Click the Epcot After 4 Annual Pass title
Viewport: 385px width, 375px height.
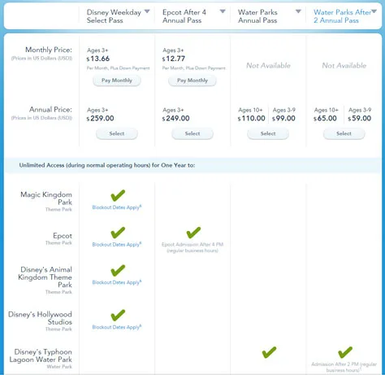pos(184,16)
